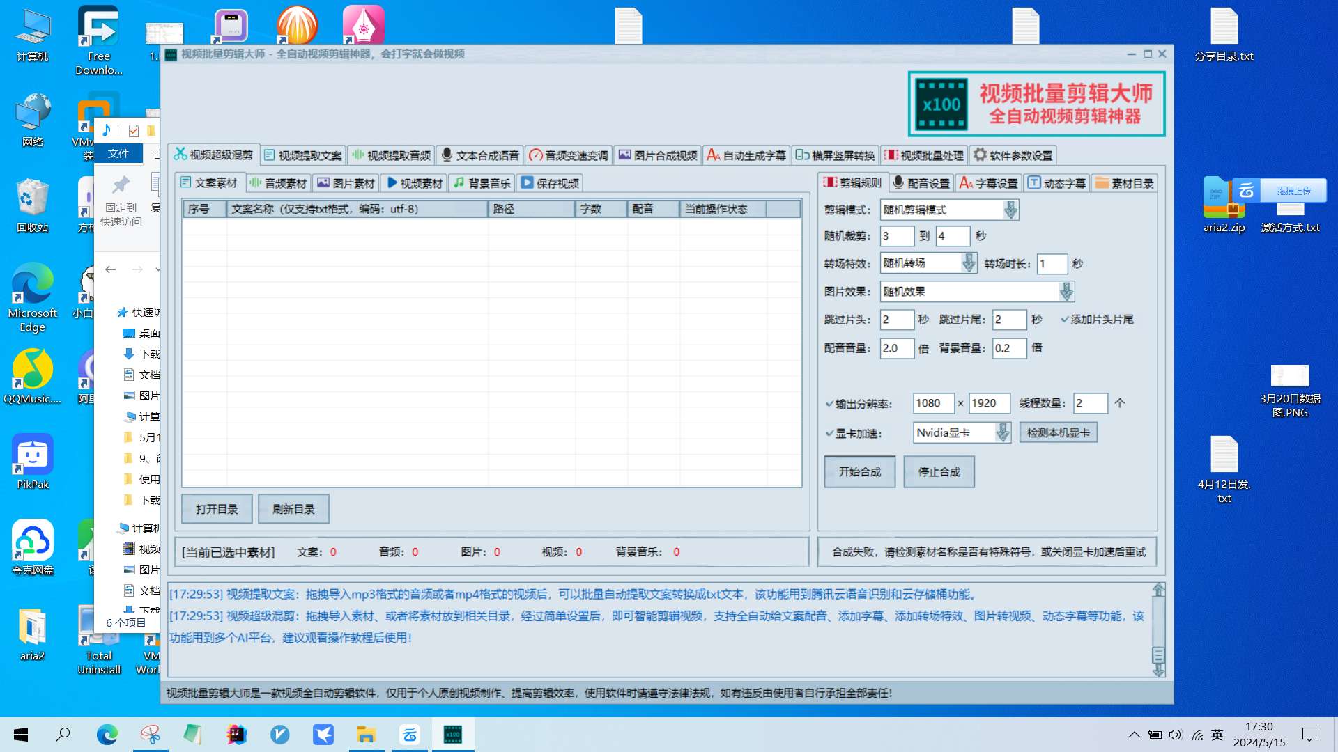Toggle 输出分辨率 checkbox

[829, 404]
